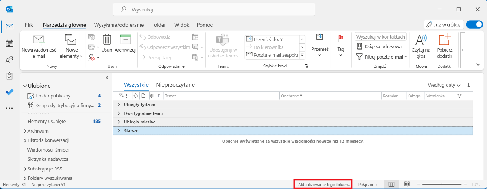Select Folder publiczny in favorites
Image resolution: width=487 pixels, height=189 pixels.
(x=53, y=96)
